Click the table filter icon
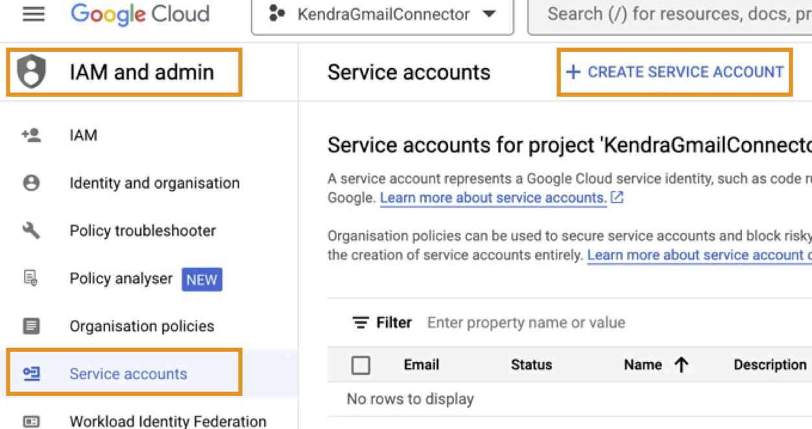 [360, 323]
